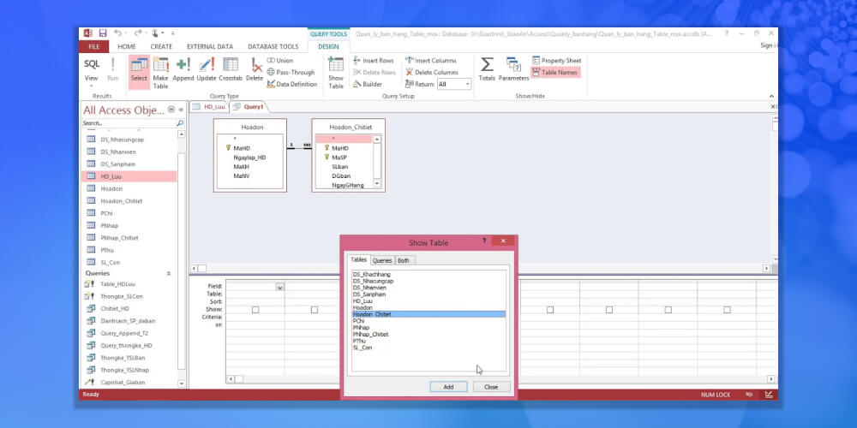Image resolution: width=857 pixels, height=428 pixels.
Task: Toggle the Totals row with the sigma button
Action: [487, 69]
